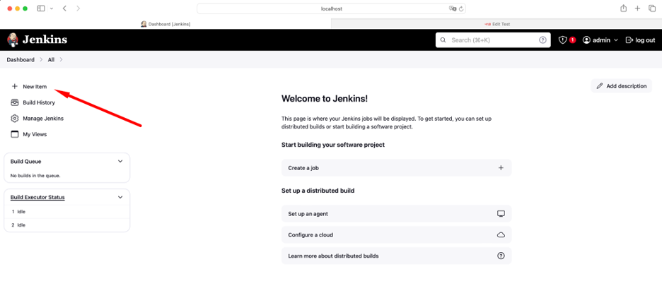Select executor row 1 Idle

[x=66, y=212]
